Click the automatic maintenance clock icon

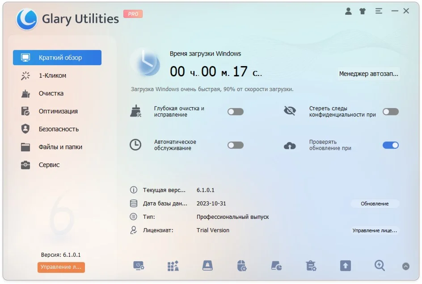(135, 145)
